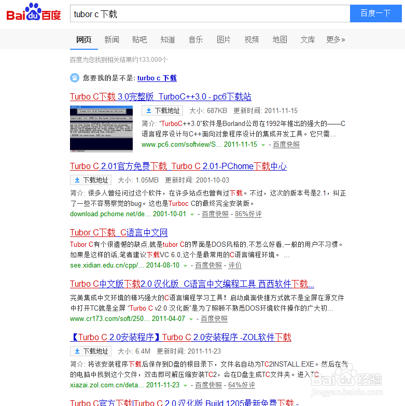Expand the dropdown arrow after download.pchome.net URL
This screenshot has height=406, width=405.
(x=192, y=214)
